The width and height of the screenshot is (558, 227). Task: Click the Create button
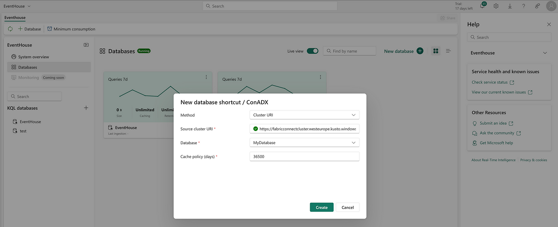pyautogui.click(x=322, y=207)
